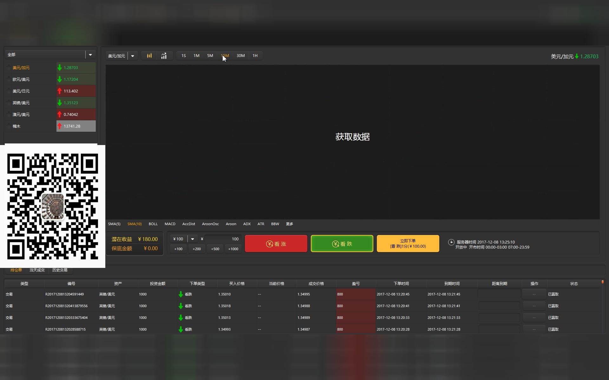The image size is (609, 380).
Task: Click order R2017120813203336754​04
Action: click(66, 318)
